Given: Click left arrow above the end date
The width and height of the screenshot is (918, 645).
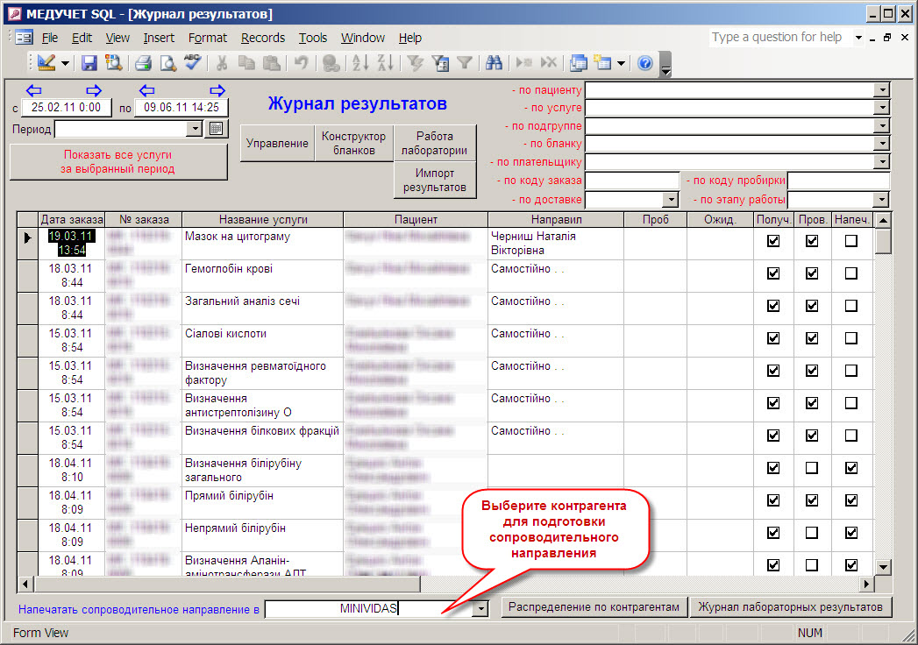Looking at the screenshot, I should [147, 90].
